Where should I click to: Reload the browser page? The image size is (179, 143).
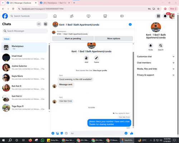(x=13, y=9)
